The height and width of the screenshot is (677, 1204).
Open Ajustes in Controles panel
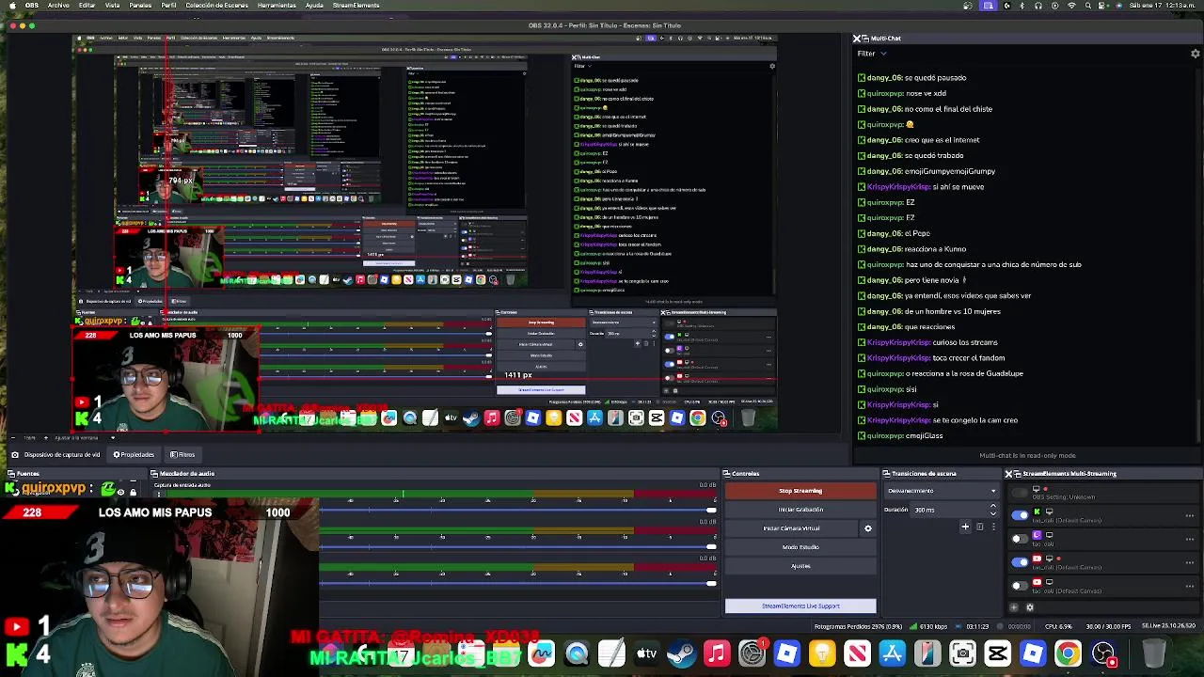(x=800, y=566)
